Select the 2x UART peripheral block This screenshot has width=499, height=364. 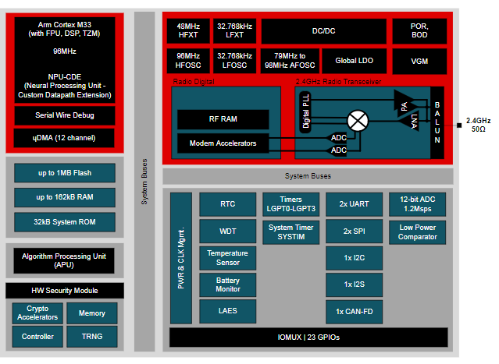pyautogui.click(x=355, y=204)
